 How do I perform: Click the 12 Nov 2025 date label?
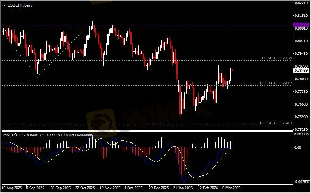pos(110,188)
